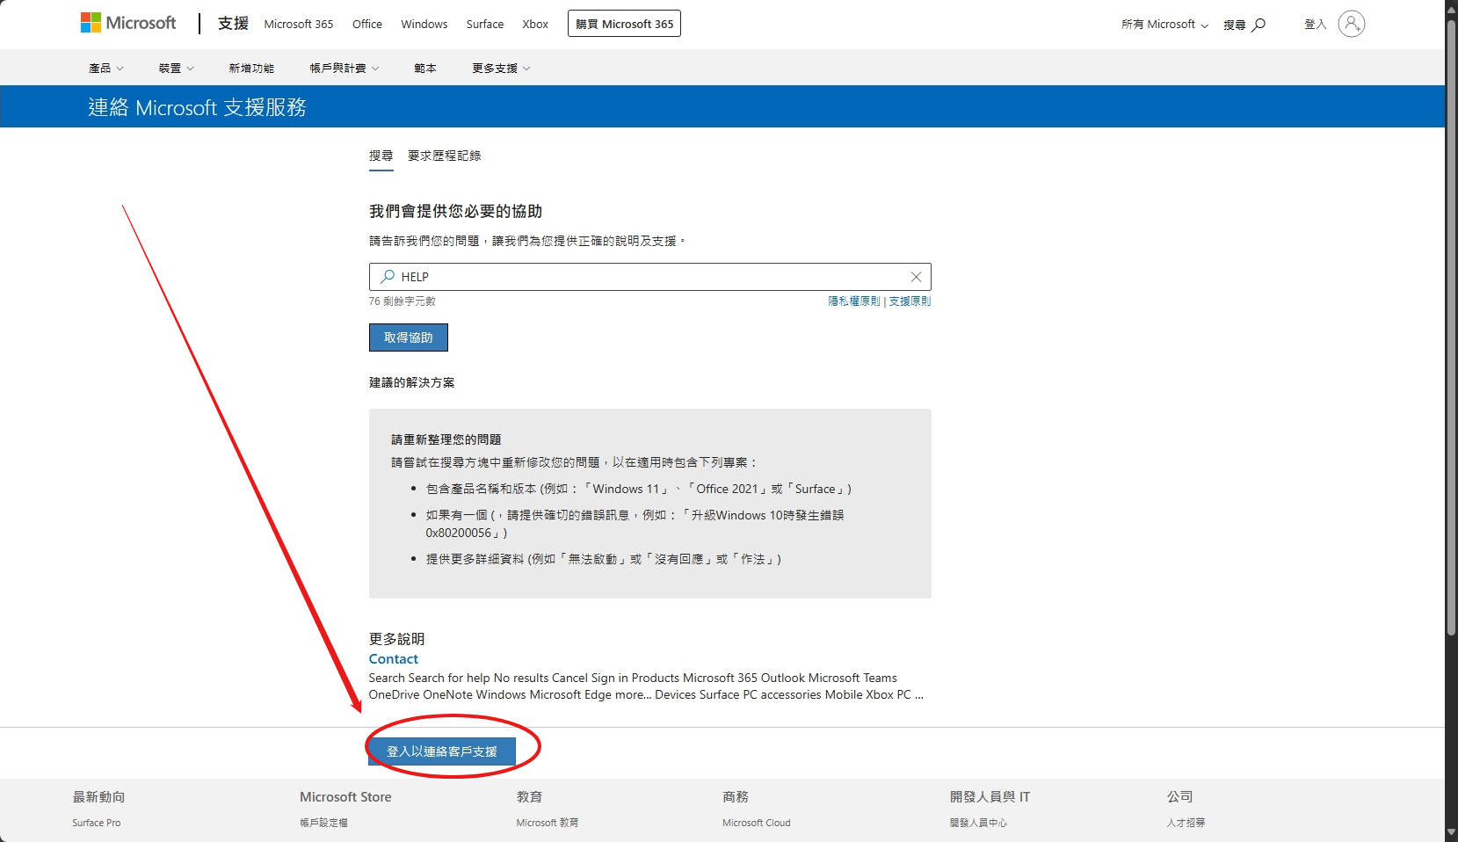Click the 公司 footer heading
Image resolution: width=1458 pixels, height=842 pixels.
tap(1180, 797)
